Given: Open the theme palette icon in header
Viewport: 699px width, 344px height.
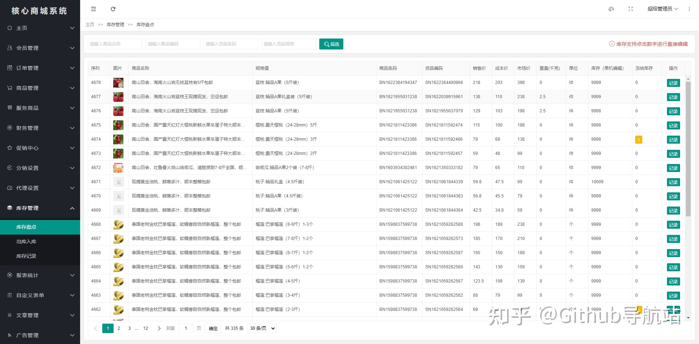Looking at the screenshot, I should (x=611, y=9).
